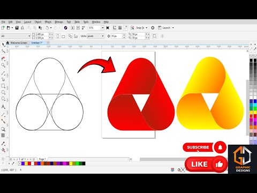Select the Connector tool
The width and height of the screenshot is (257, 193).
[x=3, y=121]
